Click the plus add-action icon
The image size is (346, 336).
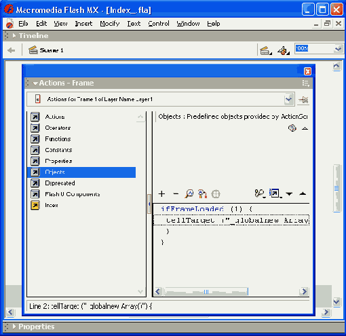[161, 194]
